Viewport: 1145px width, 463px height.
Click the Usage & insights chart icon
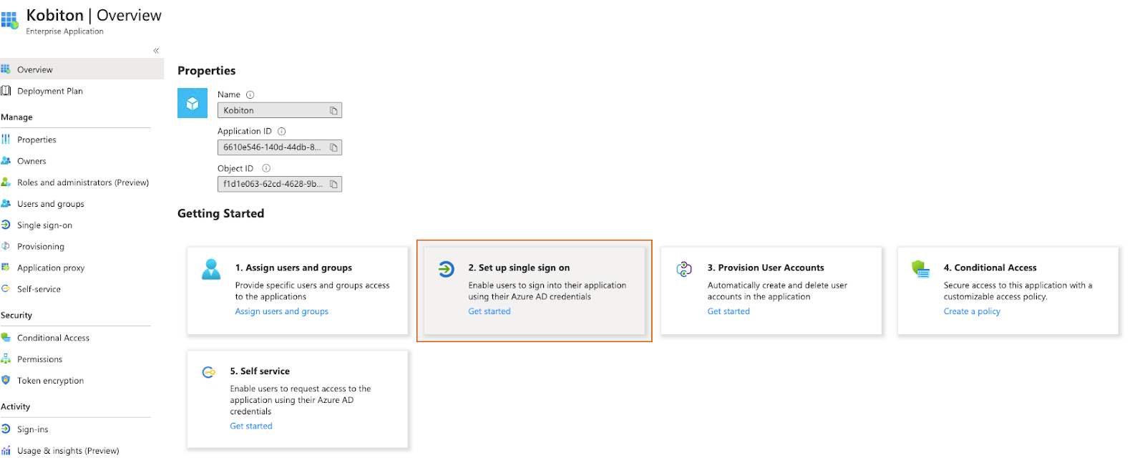(x=6, y=451)
